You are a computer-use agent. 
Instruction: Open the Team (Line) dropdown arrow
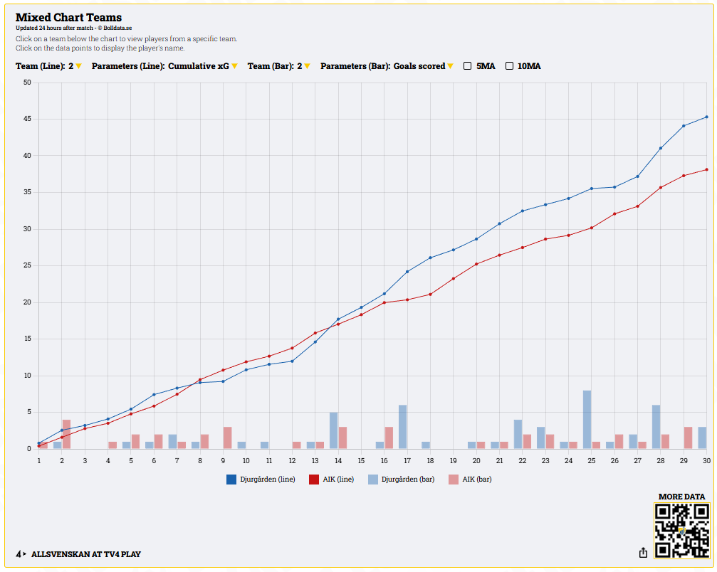[x=78, y=66]
